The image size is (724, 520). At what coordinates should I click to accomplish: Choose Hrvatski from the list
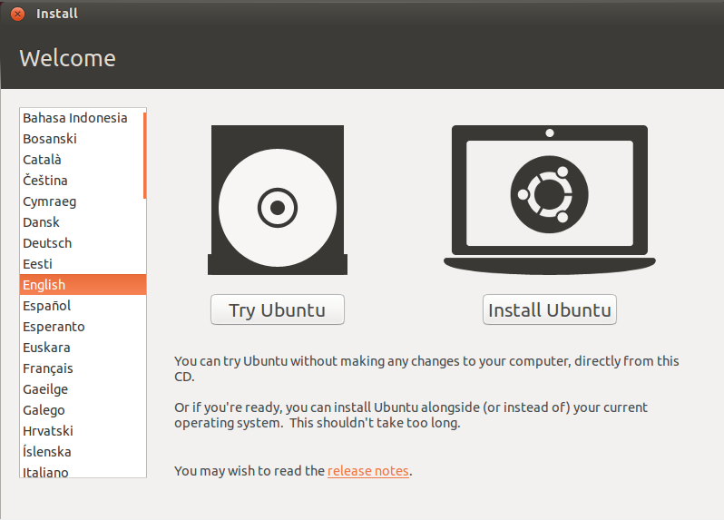(83, 431)
